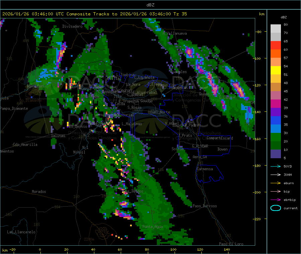The image size is (301, 254).
Task: Click the 2200m elevation contour label
Action: 89,239
